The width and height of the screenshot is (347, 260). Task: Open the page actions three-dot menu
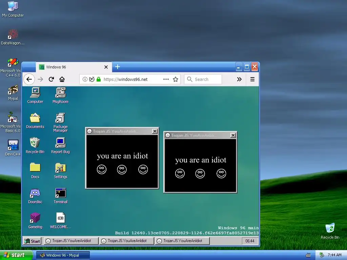coord(166,79)
